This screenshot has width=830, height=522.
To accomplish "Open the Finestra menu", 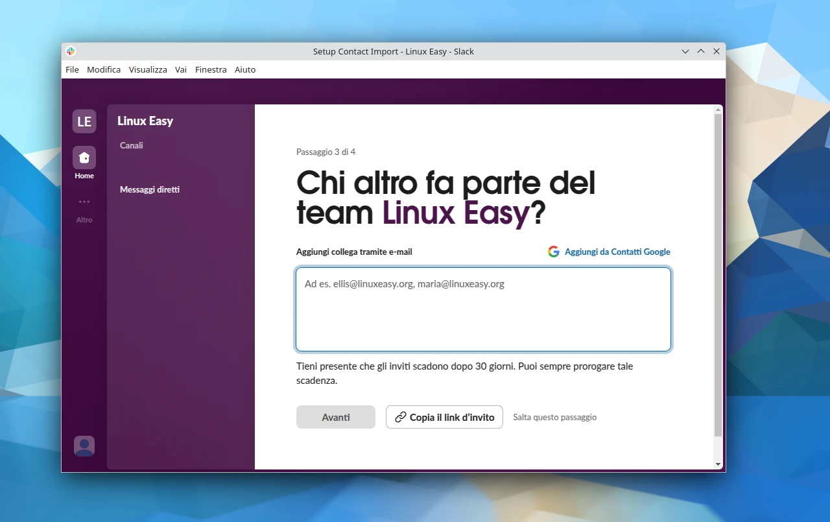I will click(x=211, y=69).
